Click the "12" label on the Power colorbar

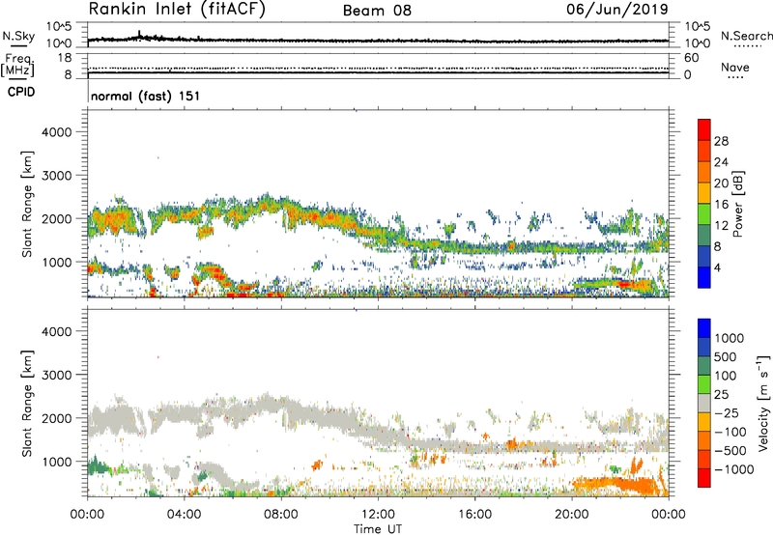click(721, 226)
